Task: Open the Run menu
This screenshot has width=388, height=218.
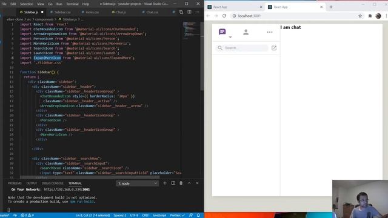Action: click(x=59, y=4)
